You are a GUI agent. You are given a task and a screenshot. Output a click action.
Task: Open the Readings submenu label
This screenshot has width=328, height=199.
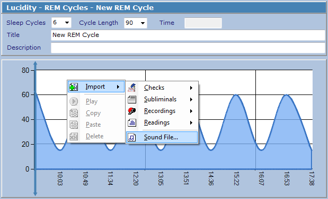(157, 123)
